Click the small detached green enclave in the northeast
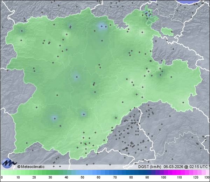Viewport: 210px width, 182px height. point(167,32)
